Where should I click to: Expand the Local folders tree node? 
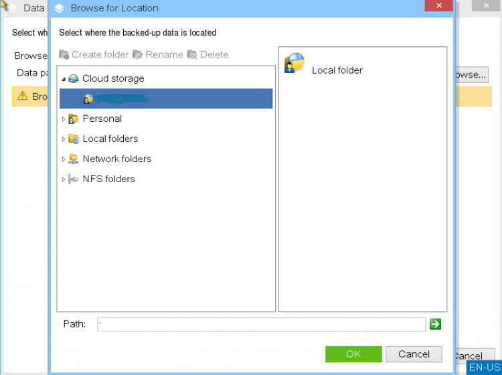pos(64,139)
